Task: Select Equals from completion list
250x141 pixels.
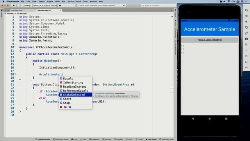Action: tap(75, 78)
